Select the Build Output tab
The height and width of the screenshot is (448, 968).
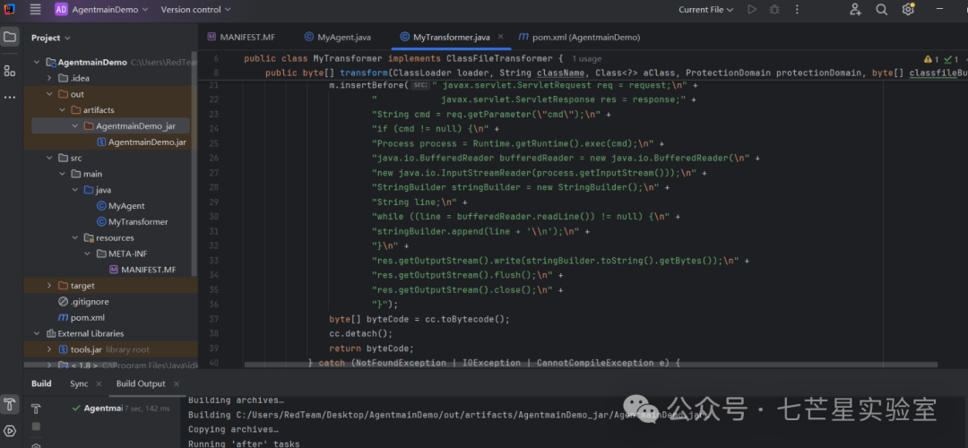pos(141,383)
